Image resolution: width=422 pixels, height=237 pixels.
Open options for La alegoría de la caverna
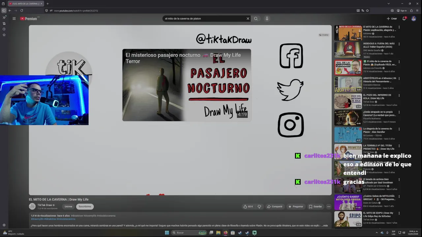(x=399, y=129)
